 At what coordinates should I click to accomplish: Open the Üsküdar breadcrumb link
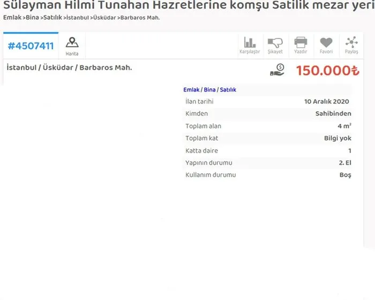coord(104,18)
